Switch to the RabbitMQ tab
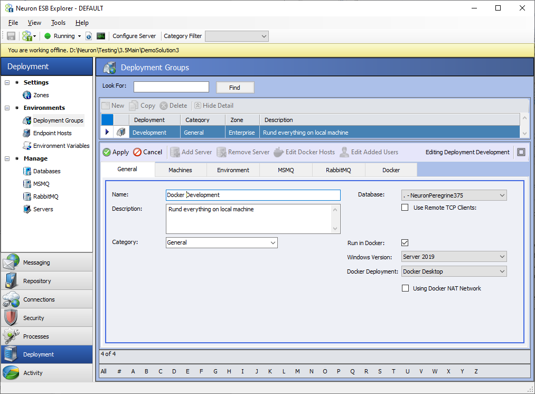This screenshot has width=535, height=394. [339, 170]
